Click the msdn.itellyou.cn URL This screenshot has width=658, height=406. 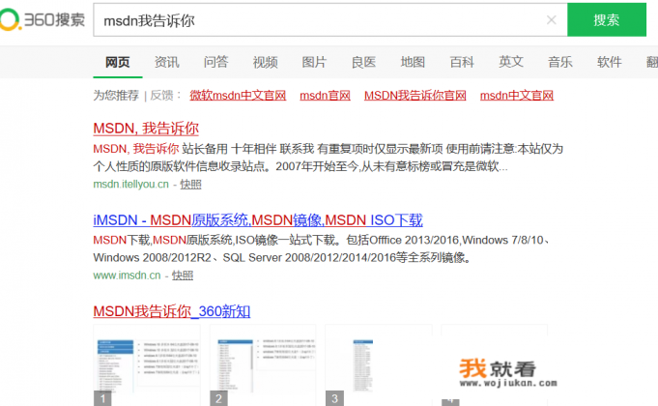click(x=131, y=185)
